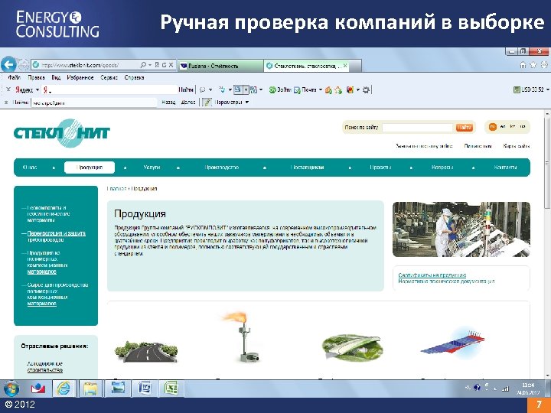
Task: Expand the Параметры dropdown in find bar
Action: coord(247,102)
